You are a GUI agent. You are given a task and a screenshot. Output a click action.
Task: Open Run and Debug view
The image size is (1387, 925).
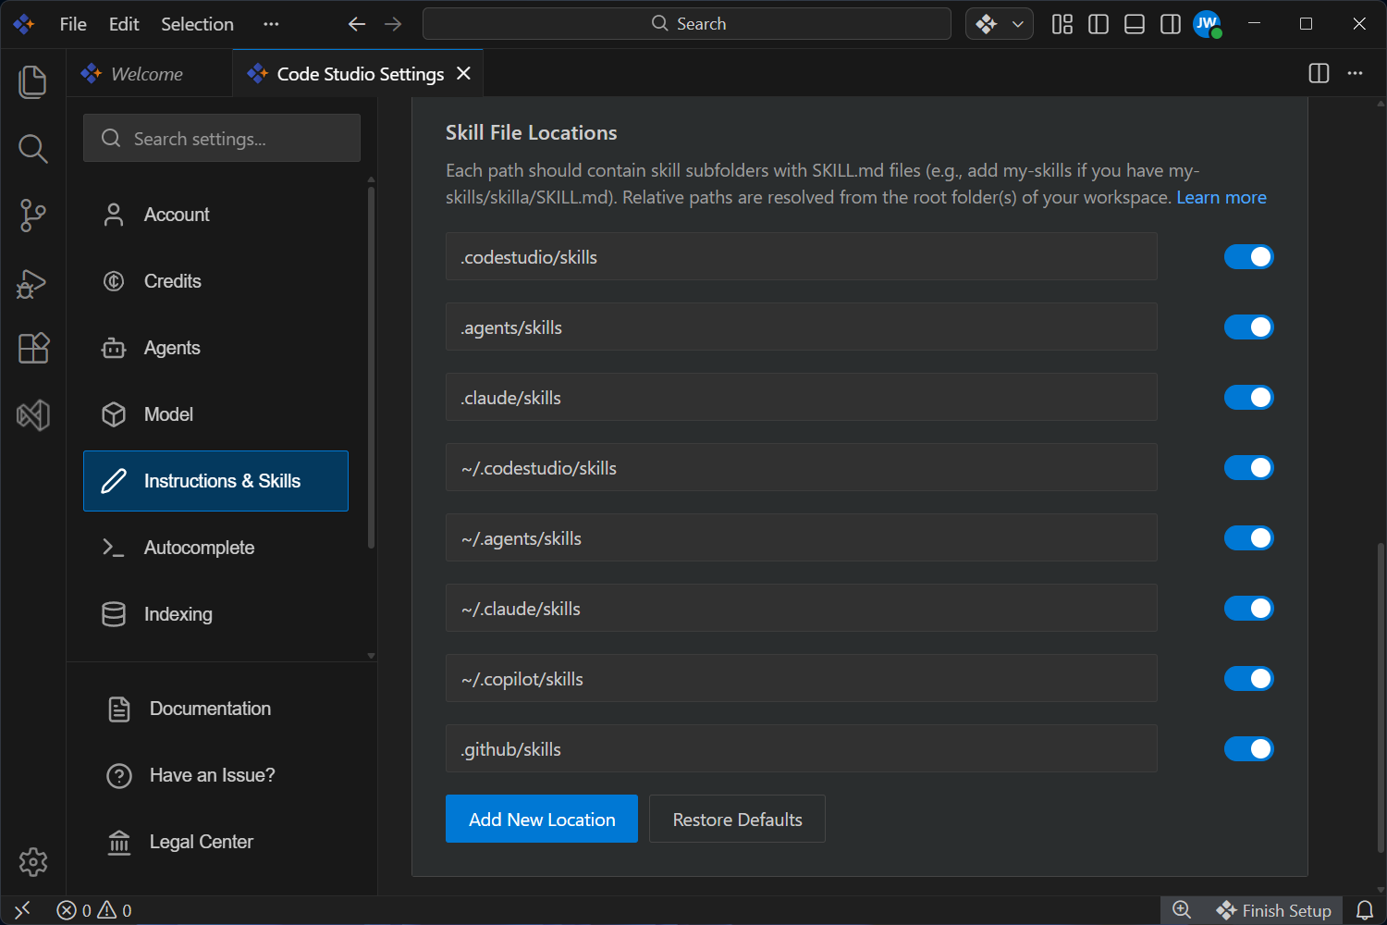coord(33,282)
